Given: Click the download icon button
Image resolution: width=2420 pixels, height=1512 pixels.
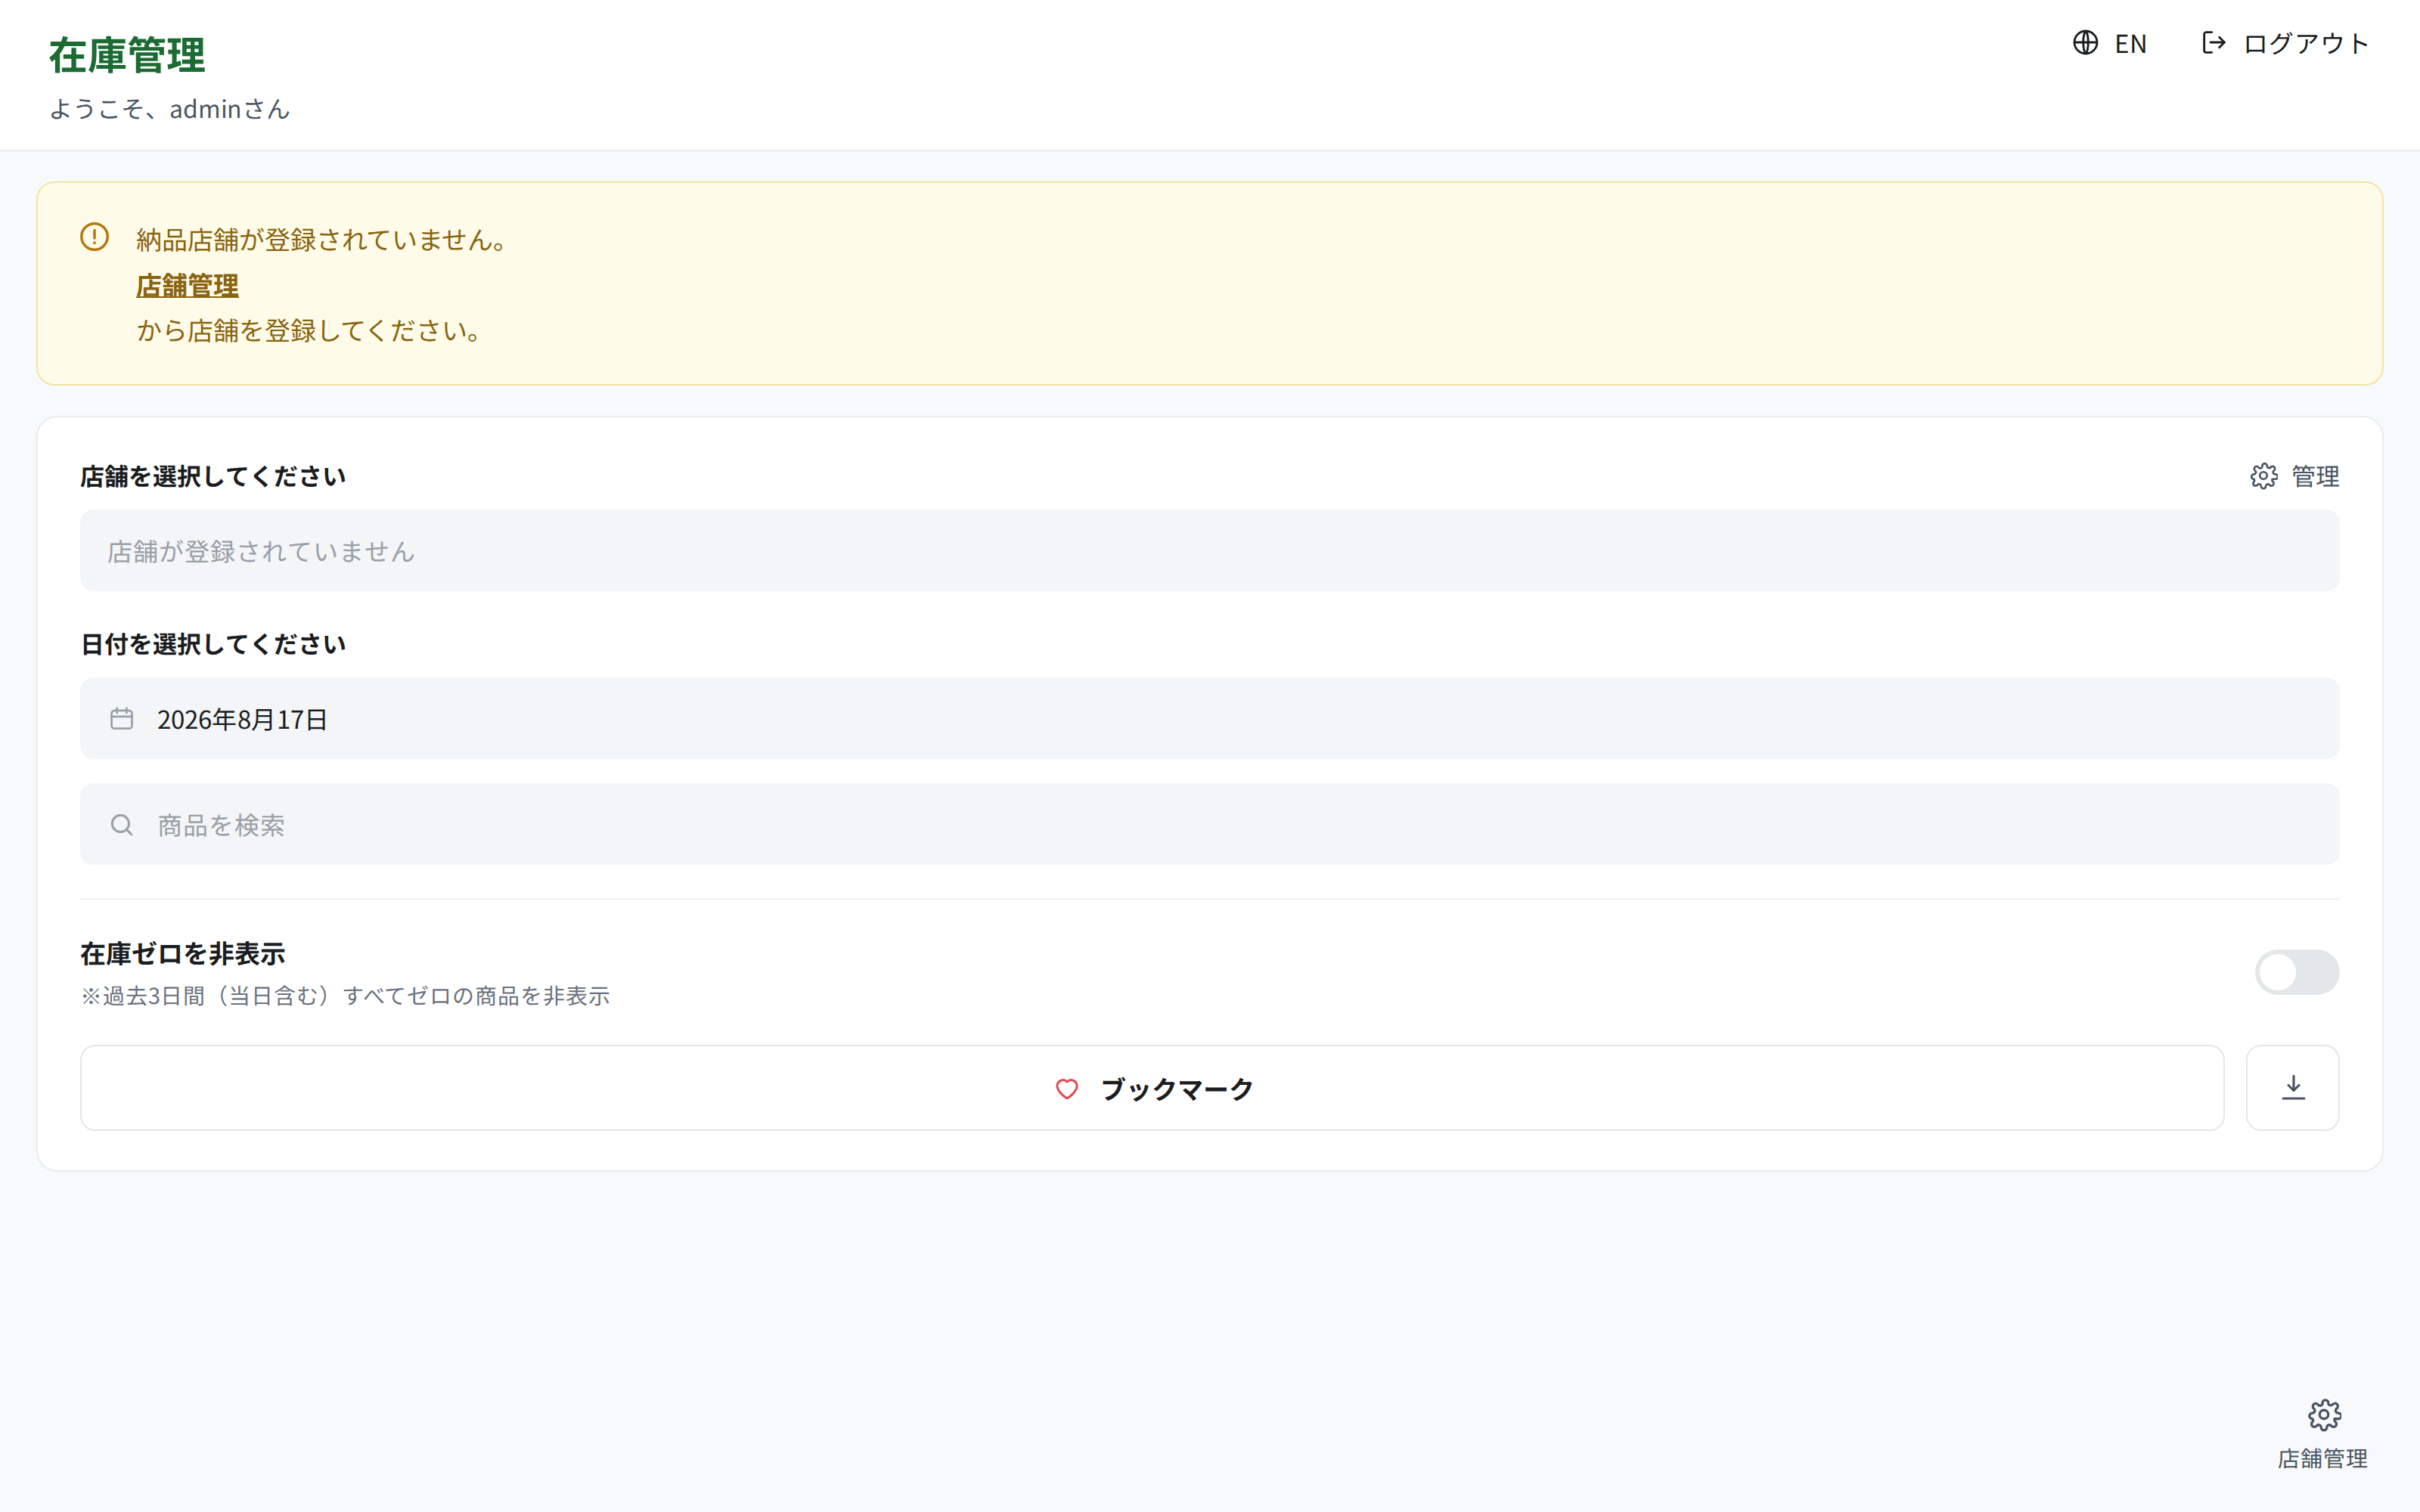Looking at the screenshot, I should click(2292, 1088).
